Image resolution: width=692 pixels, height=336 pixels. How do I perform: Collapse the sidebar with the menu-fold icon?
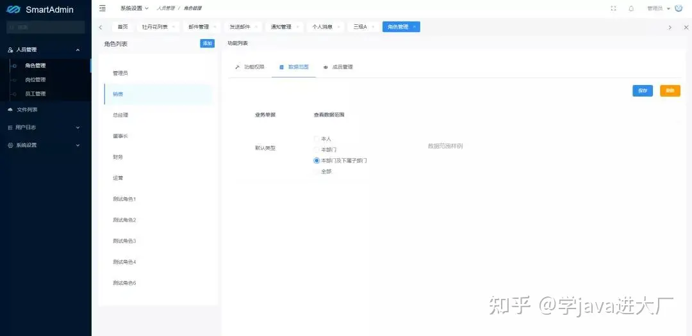pos(103,8)
